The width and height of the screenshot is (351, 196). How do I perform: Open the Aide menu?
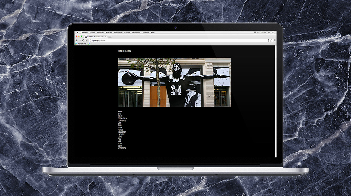point(152,32)
